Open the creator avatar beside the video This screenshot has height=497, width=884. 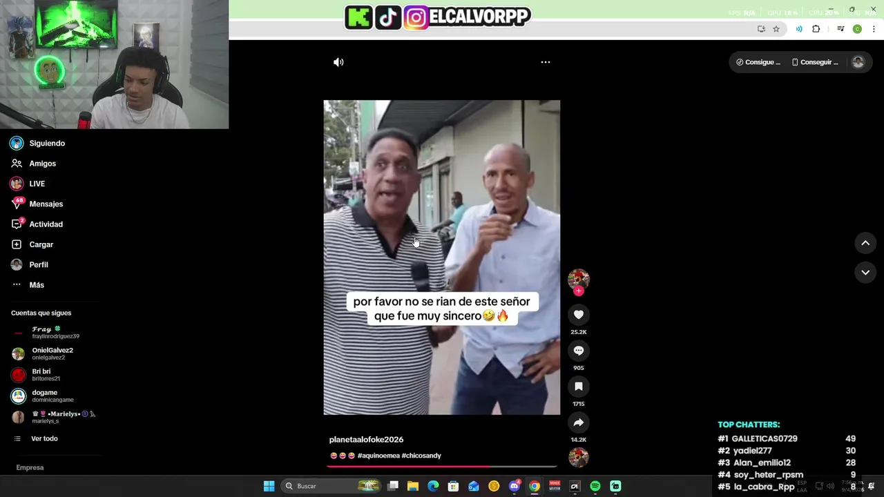click(x=579, y=279)
